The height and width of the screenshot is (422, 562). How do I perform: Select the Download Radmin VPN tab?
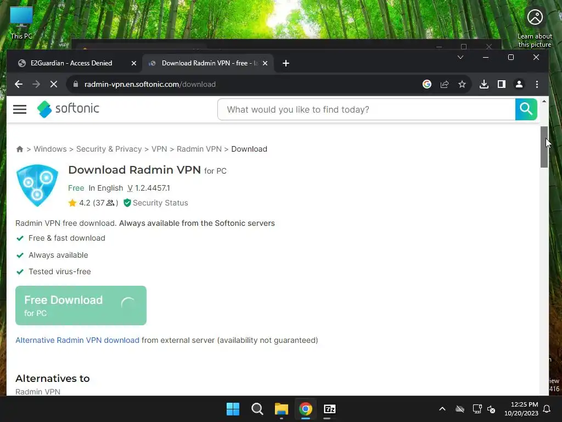[x=209, y=63]
